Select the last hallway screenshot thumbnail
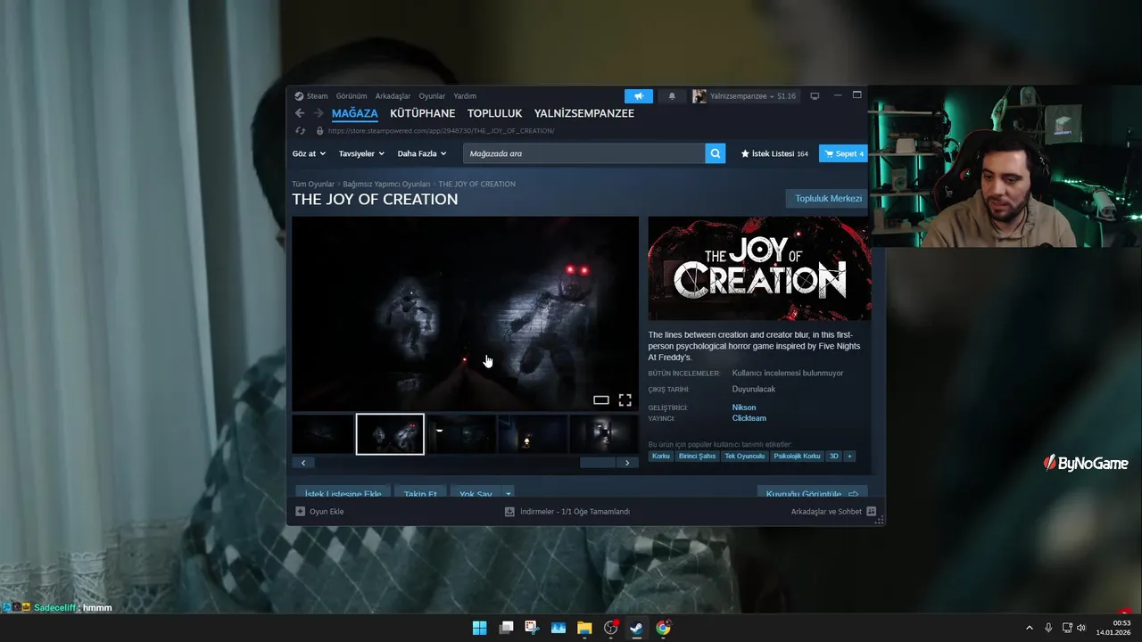This screenshot has width=1142, height=642. point(604,434)
